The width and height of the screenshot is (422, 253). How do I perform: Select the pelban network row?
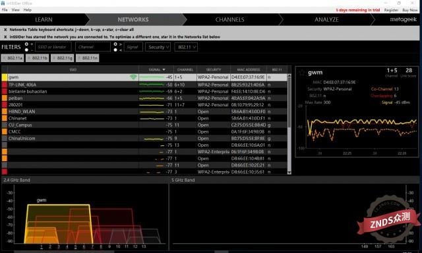144,98
